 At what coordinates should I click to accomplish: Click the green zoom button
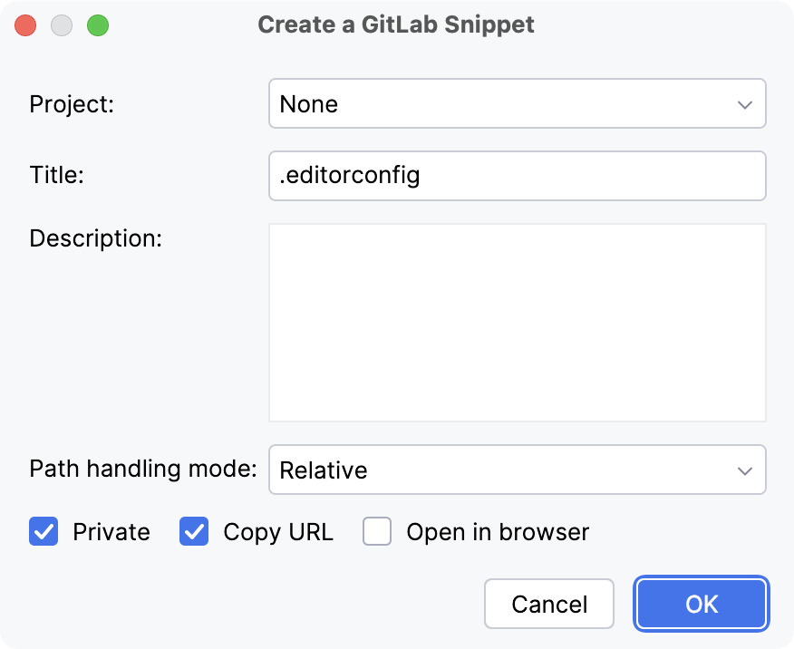[x=98, y=25]
